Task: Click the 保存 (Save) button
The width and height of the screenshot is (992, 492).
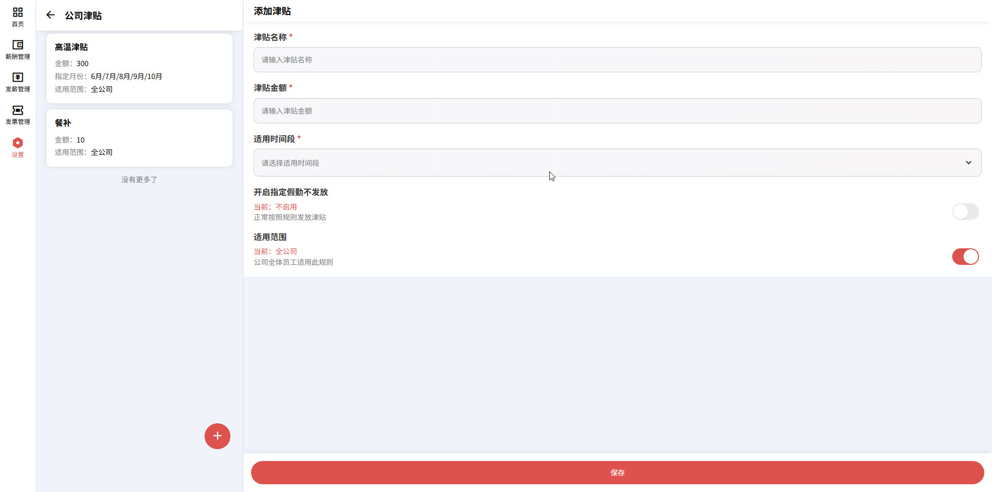Action: click(618, 473)
